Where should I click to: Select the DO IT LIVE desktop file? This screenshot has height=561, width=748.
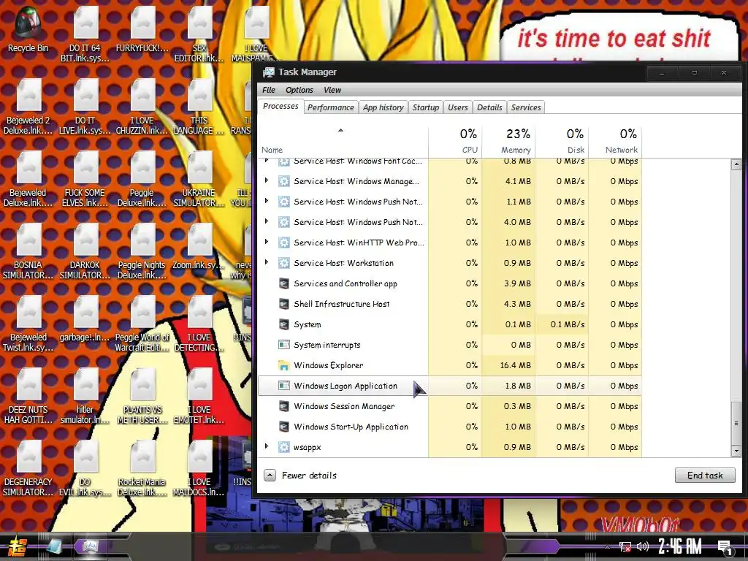[x=85, y=107]
